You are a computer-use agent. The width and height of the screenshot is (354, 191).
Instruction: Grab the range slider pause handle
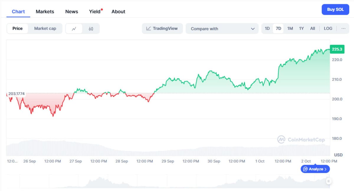click(x=329, y=181)
